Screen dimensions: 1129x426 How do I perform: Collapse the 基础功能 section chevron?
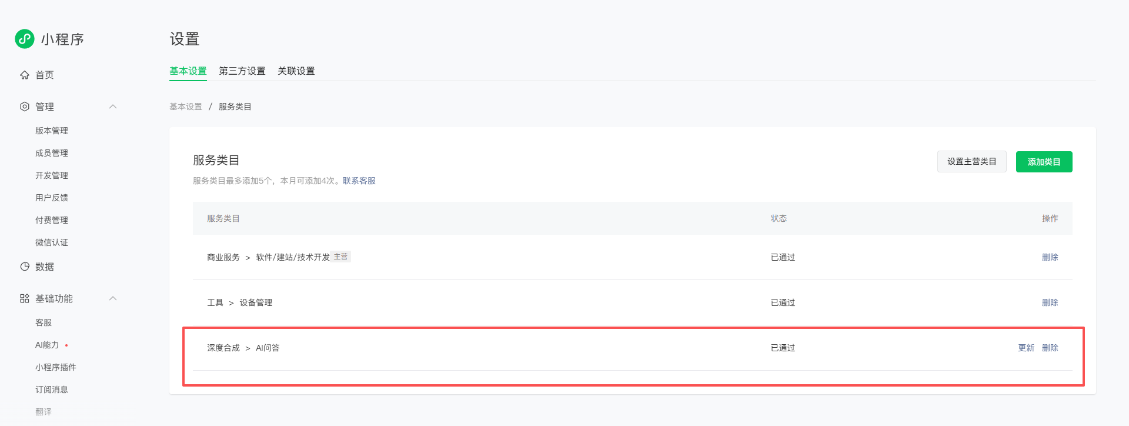113,298
